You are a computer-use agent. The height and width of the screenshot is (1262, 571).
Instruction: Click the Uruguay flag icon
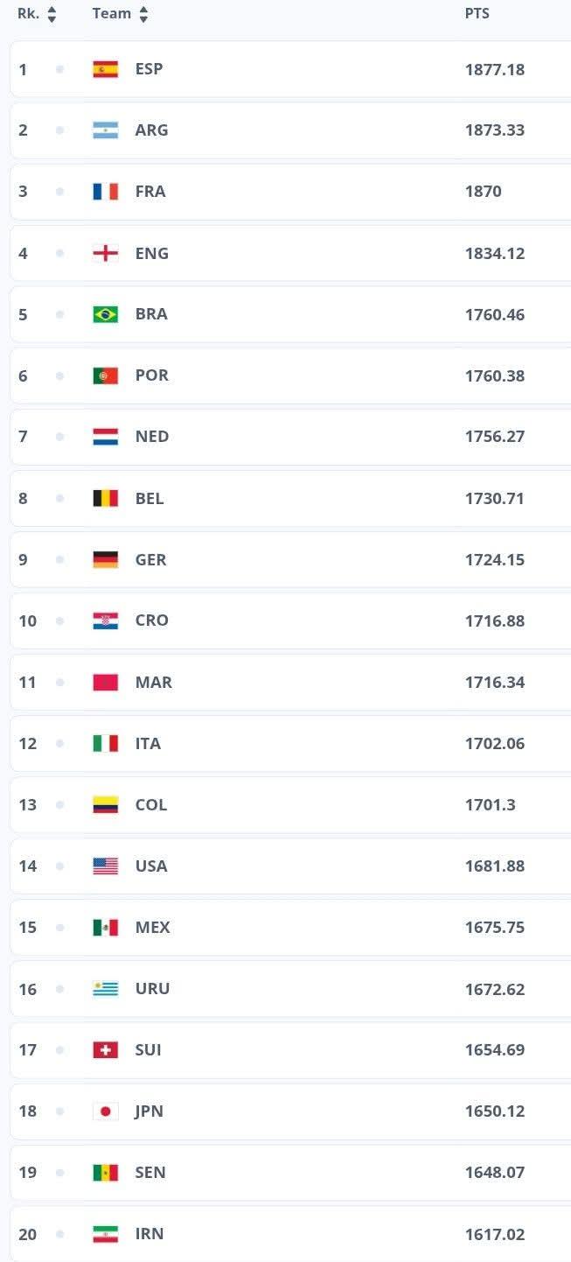click(105, 989)
